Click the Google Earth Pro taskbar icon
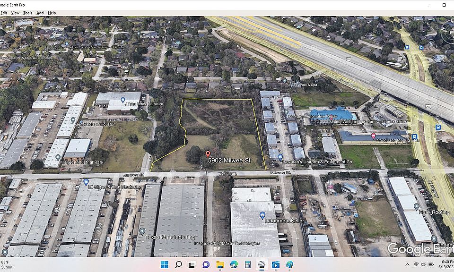Screen dimensions: 454x272 pos(262,264)
